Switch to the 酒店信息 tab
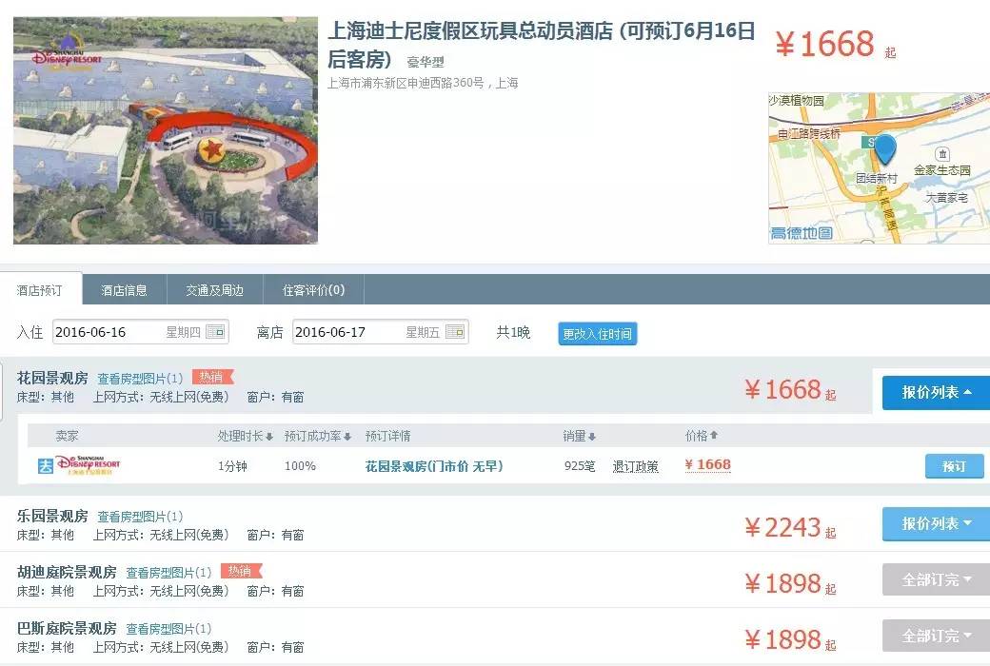Screen dimensions: 990x666 (126, 289)
